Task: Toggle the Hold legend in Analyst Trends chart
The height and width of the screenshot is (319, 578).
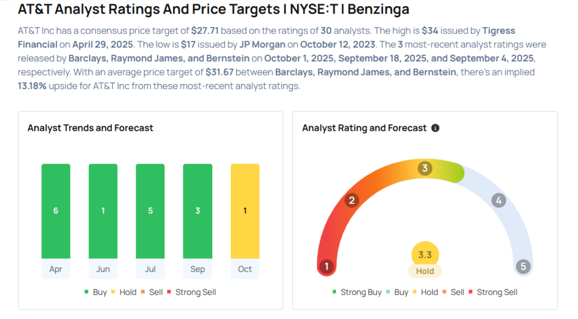Action: pos(124,292)
